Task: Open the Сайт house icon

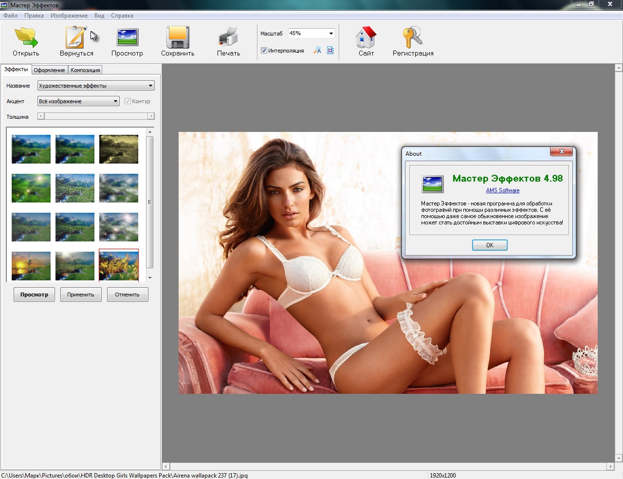Action: pyautogui.click(x=366, y=37)
